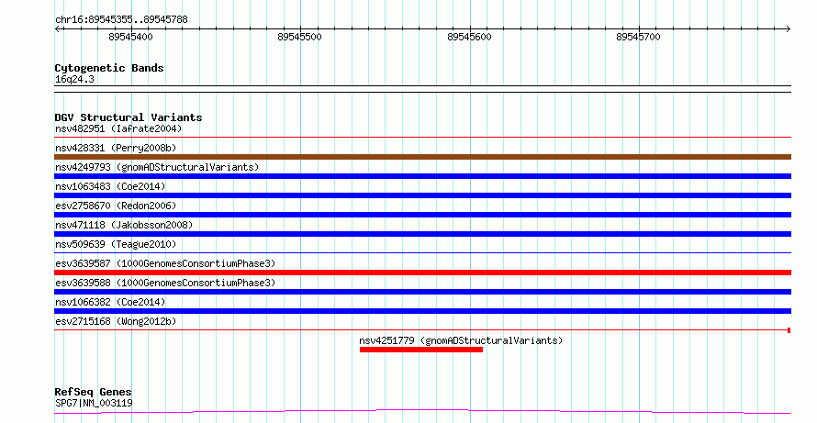Open variant esv2715168 (Wong2012b) label

116,321
